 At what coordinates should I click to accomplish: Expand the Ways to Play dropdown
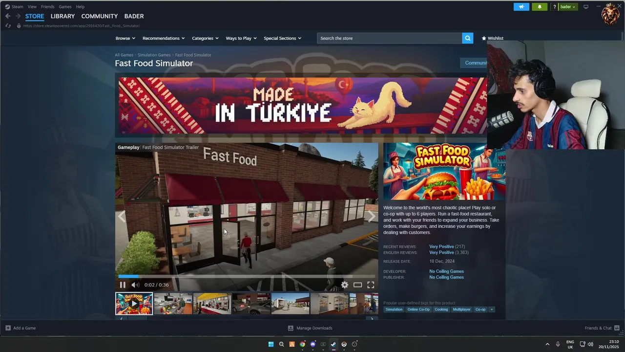[241, 38]
